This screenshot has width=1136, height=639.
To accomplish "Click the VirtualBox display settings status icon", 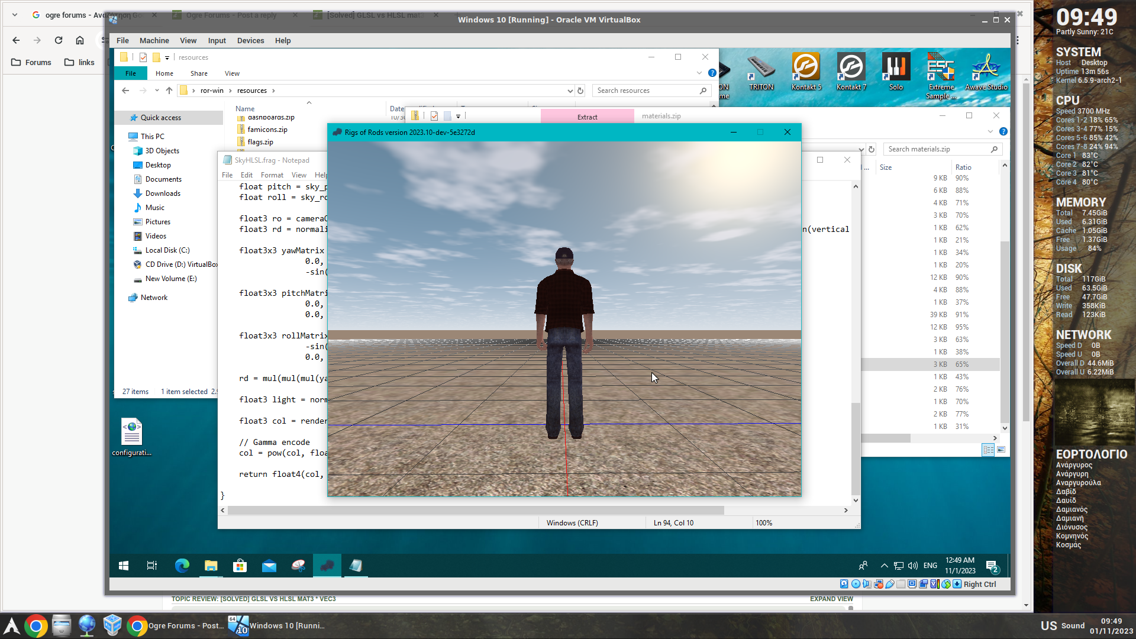I will point(912,584).
